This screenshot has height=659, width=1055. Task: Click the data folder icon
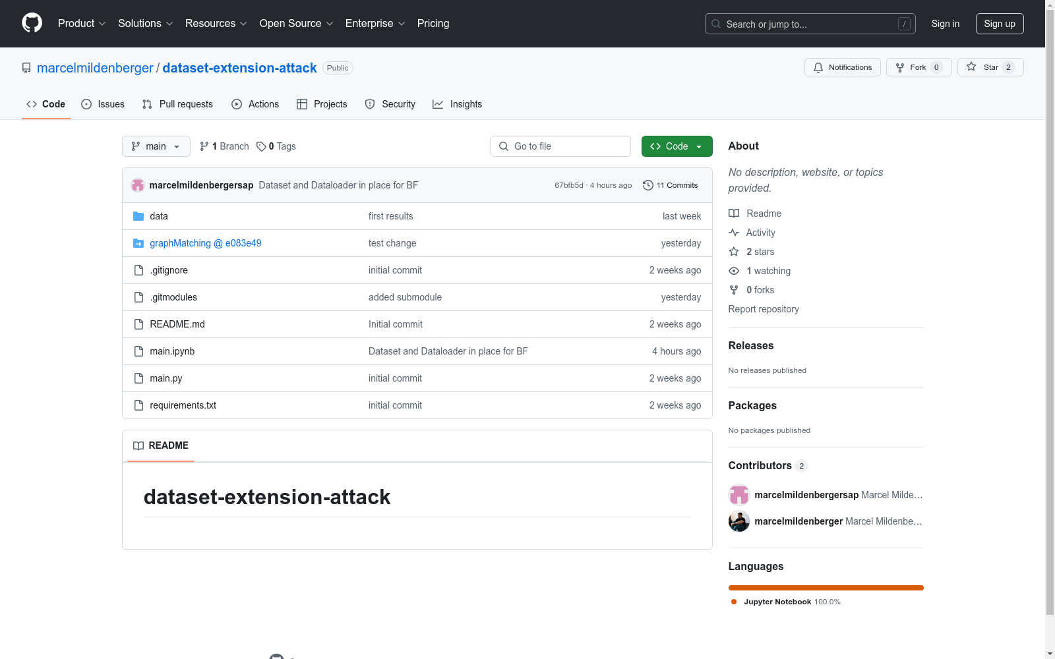[138, 216]
